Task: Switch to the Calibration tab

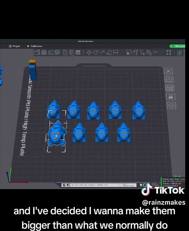Action: [35, 46]
